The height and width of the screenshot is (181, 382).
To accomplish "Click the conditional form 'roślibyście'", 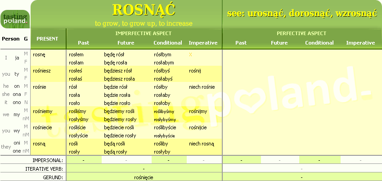I will pos(165,127).
